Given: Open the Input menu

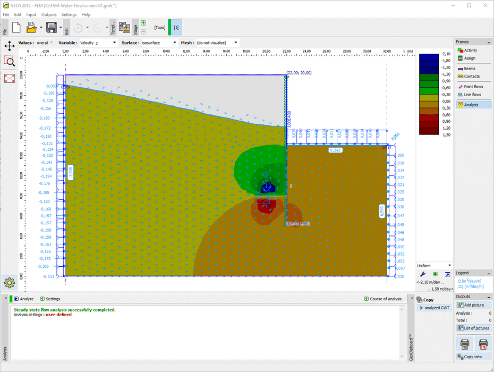Looking at the screenshot, I should point(31,14).
